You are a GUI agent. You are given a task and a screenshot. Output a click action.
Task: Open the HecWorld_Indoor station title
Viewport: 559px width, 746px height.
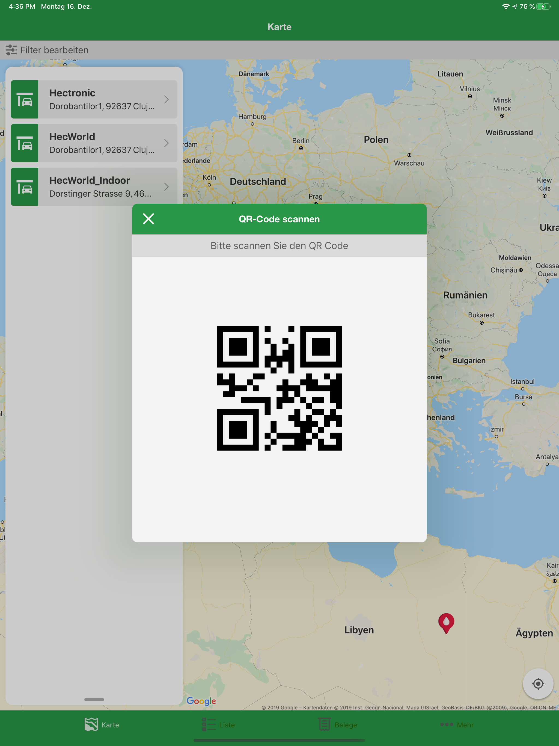89,180
